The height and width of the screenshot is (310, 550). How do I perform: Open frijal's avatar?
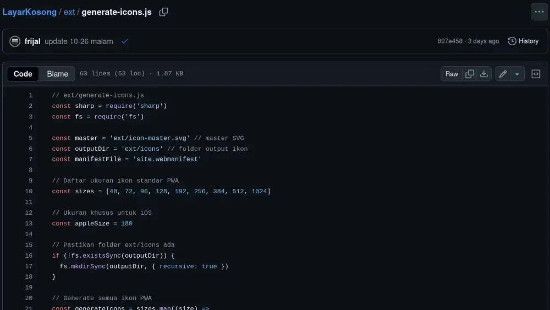(15, 41)
